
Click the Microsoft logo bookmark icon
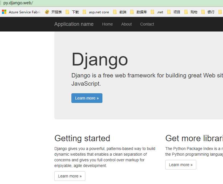pyautogui.click(x=4, y=12)
